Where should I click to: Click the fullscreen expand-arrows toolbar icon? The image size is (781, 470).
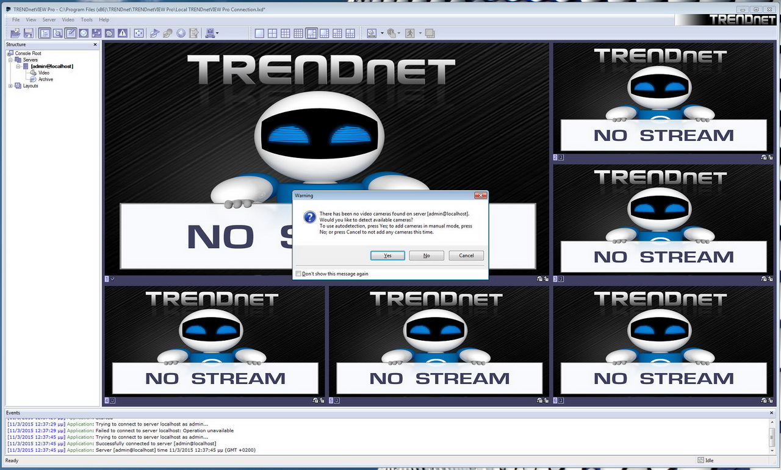tap(139, 33)
